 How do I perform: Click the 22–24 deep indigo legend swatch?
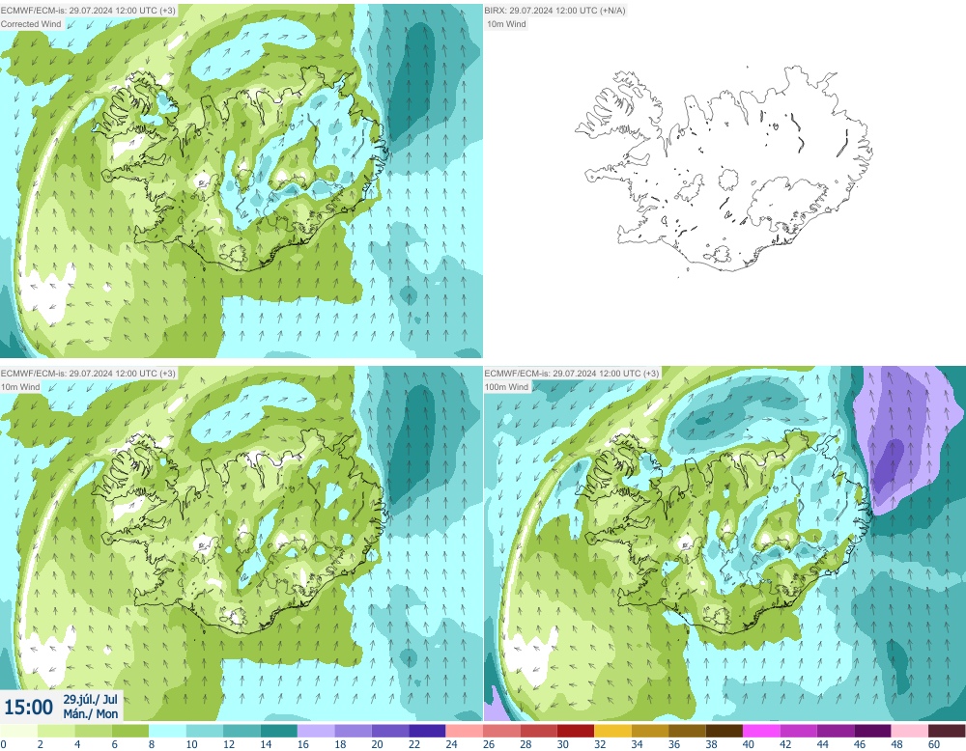pyautogui.click(x=428, y=731)
